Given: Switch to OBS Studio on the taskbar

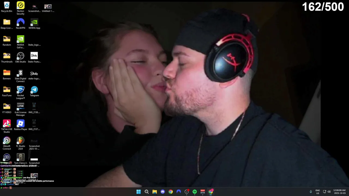Looking at the screenshot, I should coord(187,192).
